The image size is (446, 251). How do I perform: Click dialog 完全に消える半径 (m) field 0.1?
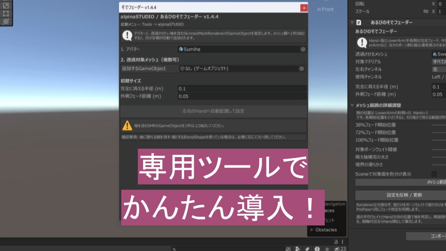[242, 89]
